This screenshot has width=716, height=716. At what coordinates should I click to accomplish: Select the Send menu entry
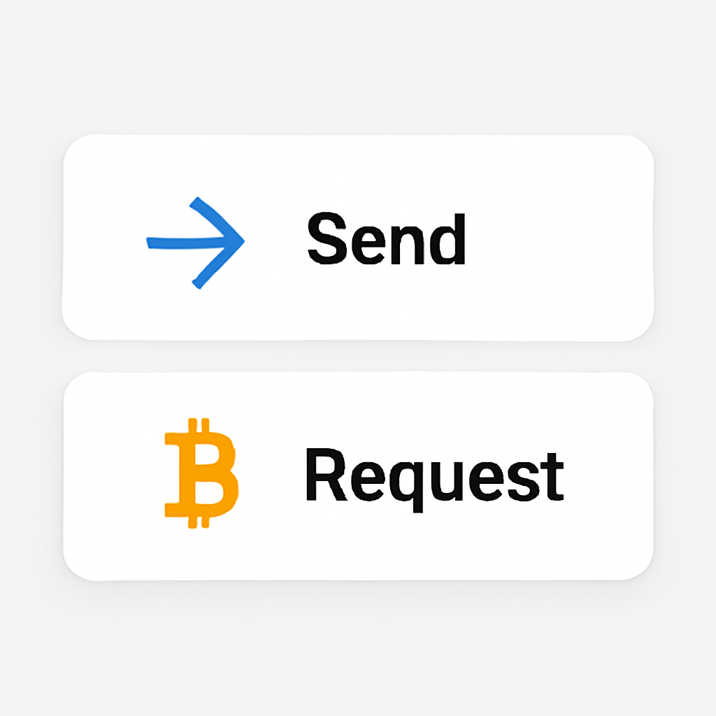click(x=358, y=238)
